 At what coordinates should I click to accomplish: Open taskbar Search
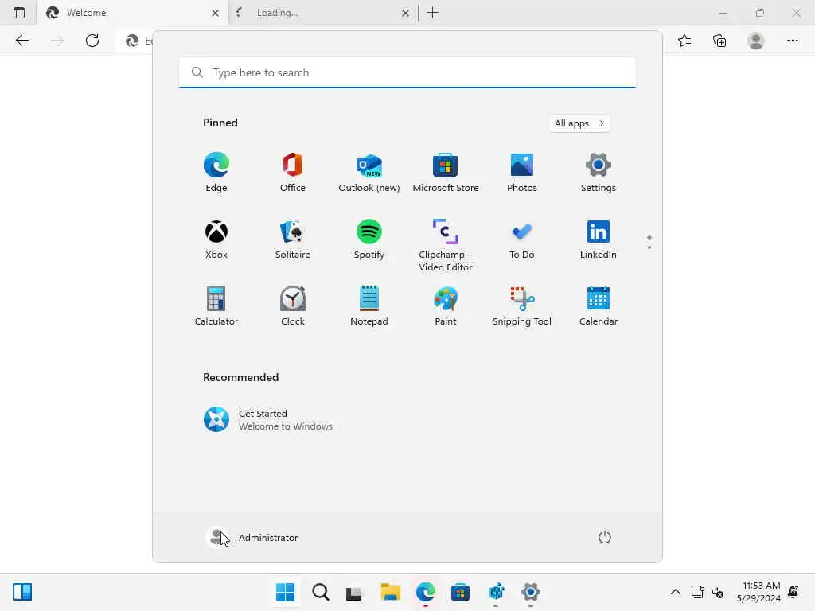pos(320,592)
